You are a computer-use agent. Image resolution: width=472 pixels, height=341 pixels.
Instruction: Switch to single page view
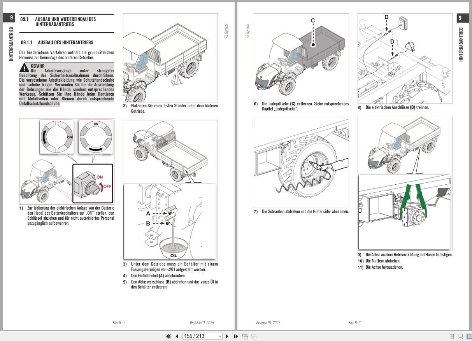tap(452, 336)
